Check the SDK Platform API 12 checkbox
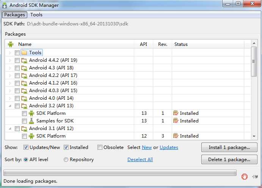Image resolution: width=262 pixels, height=188 pixels. point(24,136)
